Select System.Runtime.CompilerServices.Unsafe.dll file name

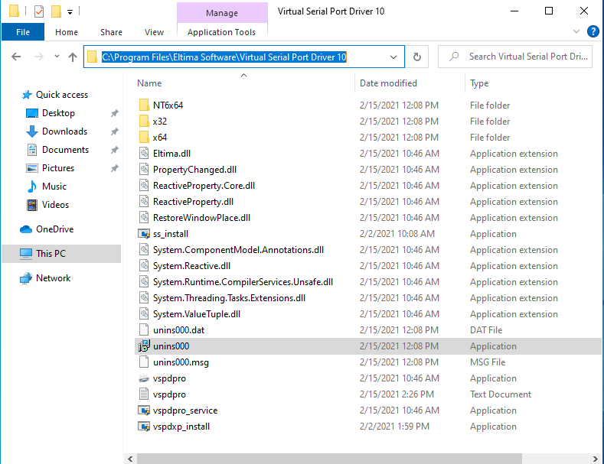[243, 282]
